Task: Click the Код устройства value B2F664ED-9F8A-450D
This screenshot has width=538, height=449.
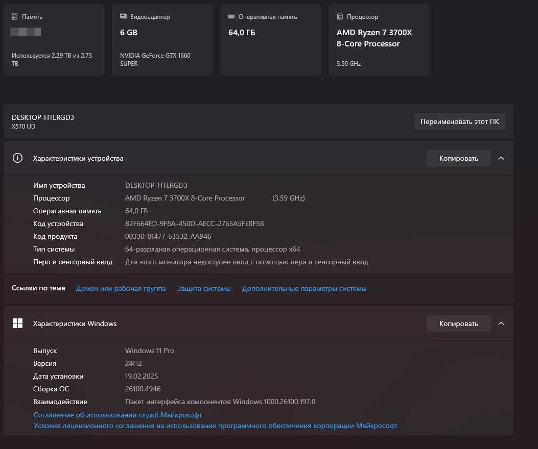Action: [195, 223]
